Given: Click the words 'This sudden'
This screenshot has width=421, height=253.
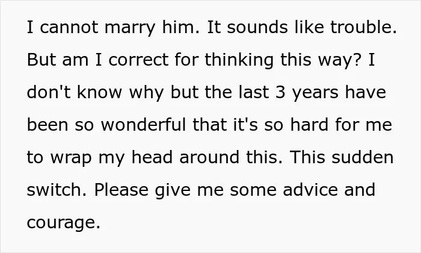Looking at the screenshot, I should (x=342, y=157).
